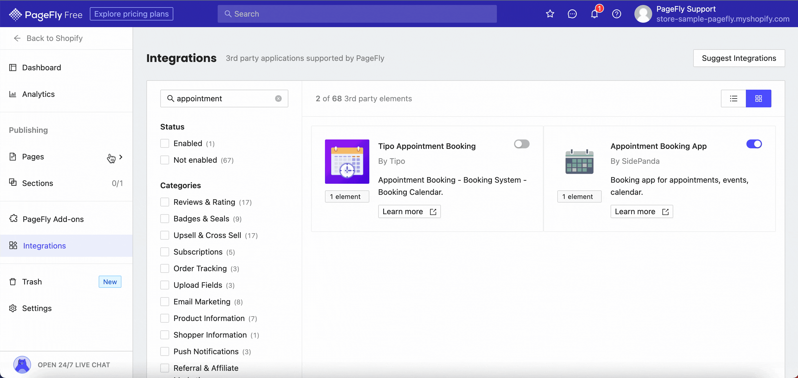This screenshot has width=798, height=378.
Task: Switch to list view
Action: click(x=733, y=99)
